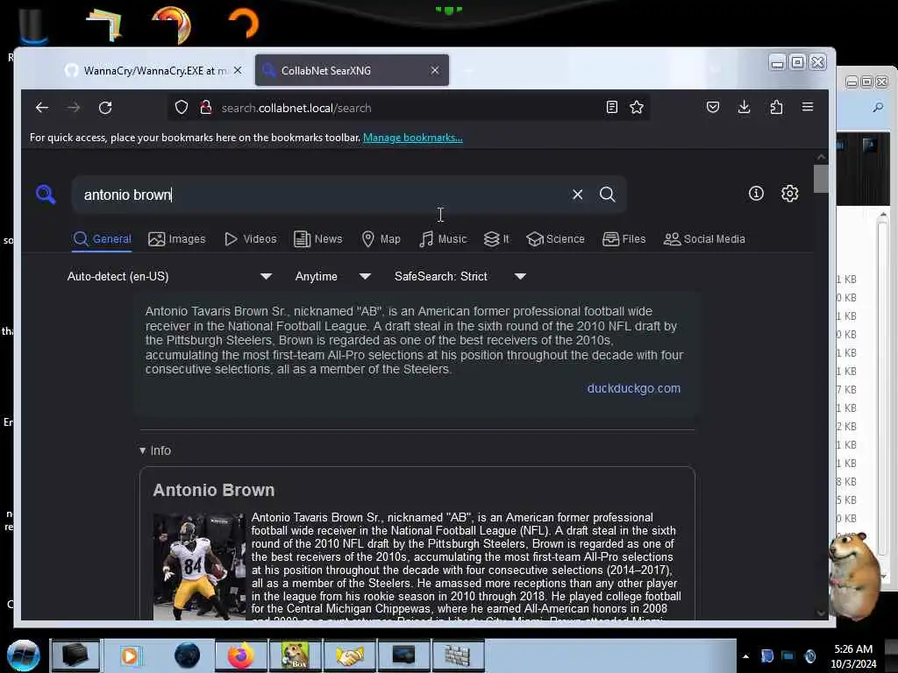Open the Auto-detect (en-US) language dropdown
The image size is (898, 673).
[169, 276]
